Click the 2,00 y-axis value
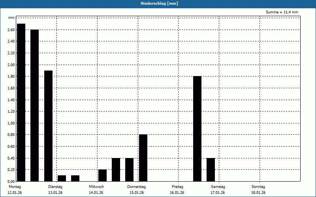 coord(11,65)
